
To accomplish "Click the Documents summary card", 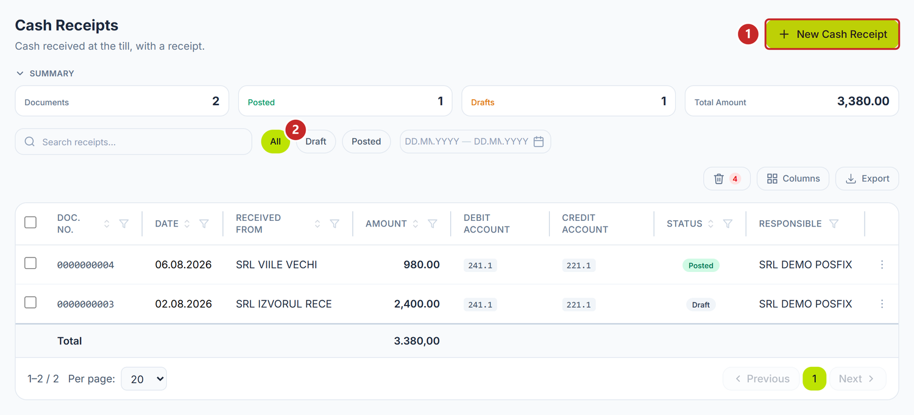I will (x=122, y=101).
